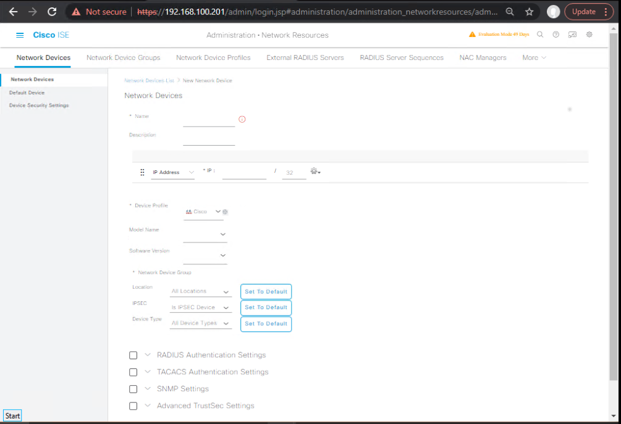Open the Cisco ISE hamburger menu
The image size is (621, 424).
click(20, 35)
